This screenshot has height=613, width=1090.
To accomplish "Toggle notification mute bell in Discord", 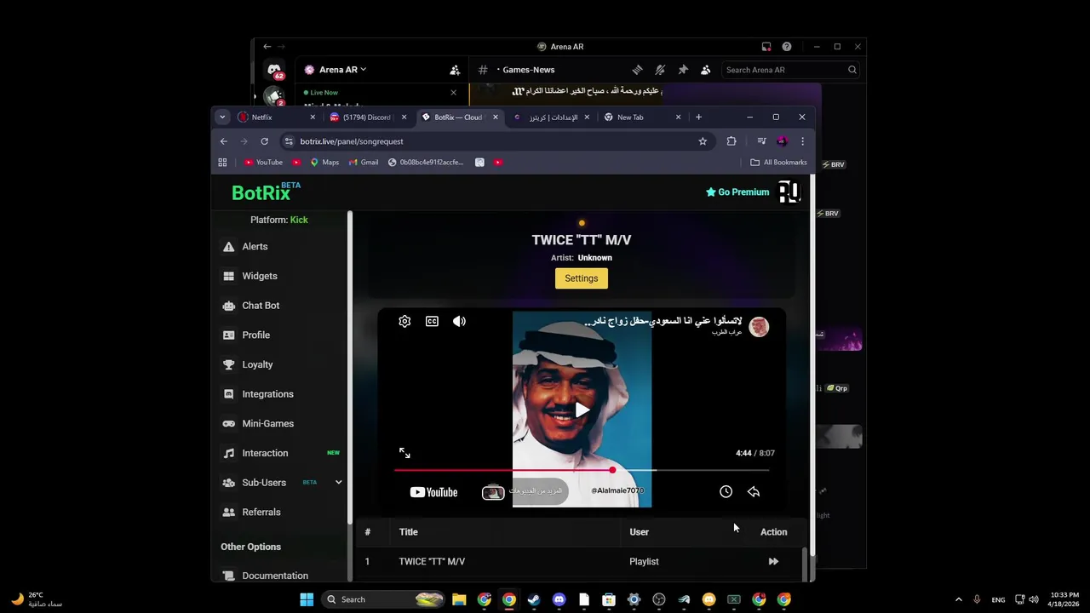I will pos(660,70).
